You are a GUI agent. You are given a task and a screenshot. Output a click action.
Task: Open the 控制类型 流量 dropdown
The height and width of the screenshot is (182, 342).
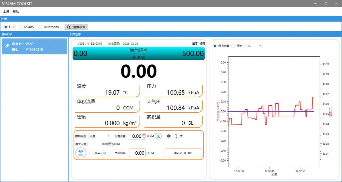(100, 136)
